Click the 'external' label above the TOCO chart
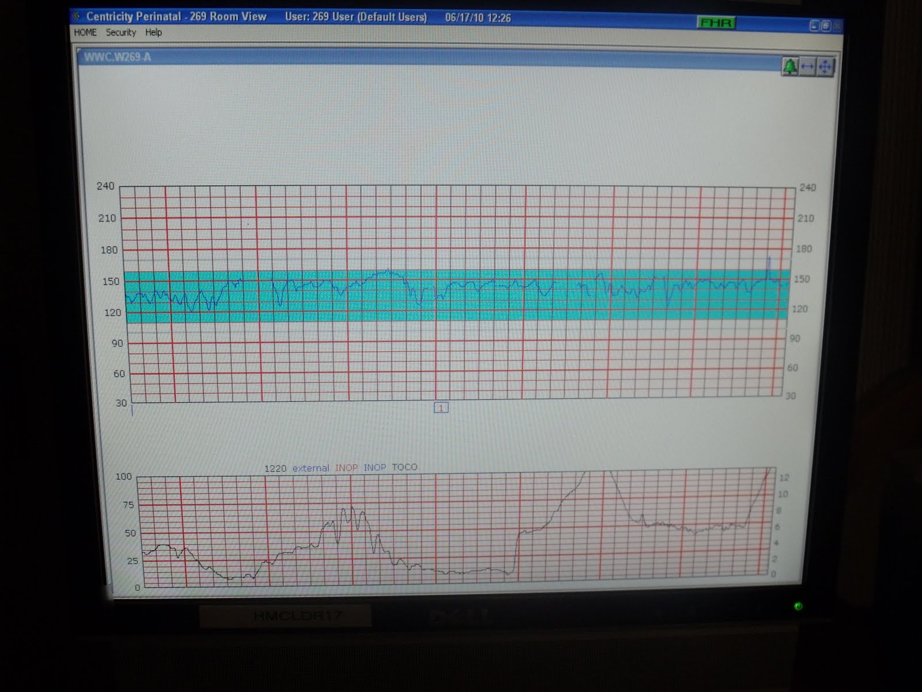922x692 pixels. click(x=311, y=468)
